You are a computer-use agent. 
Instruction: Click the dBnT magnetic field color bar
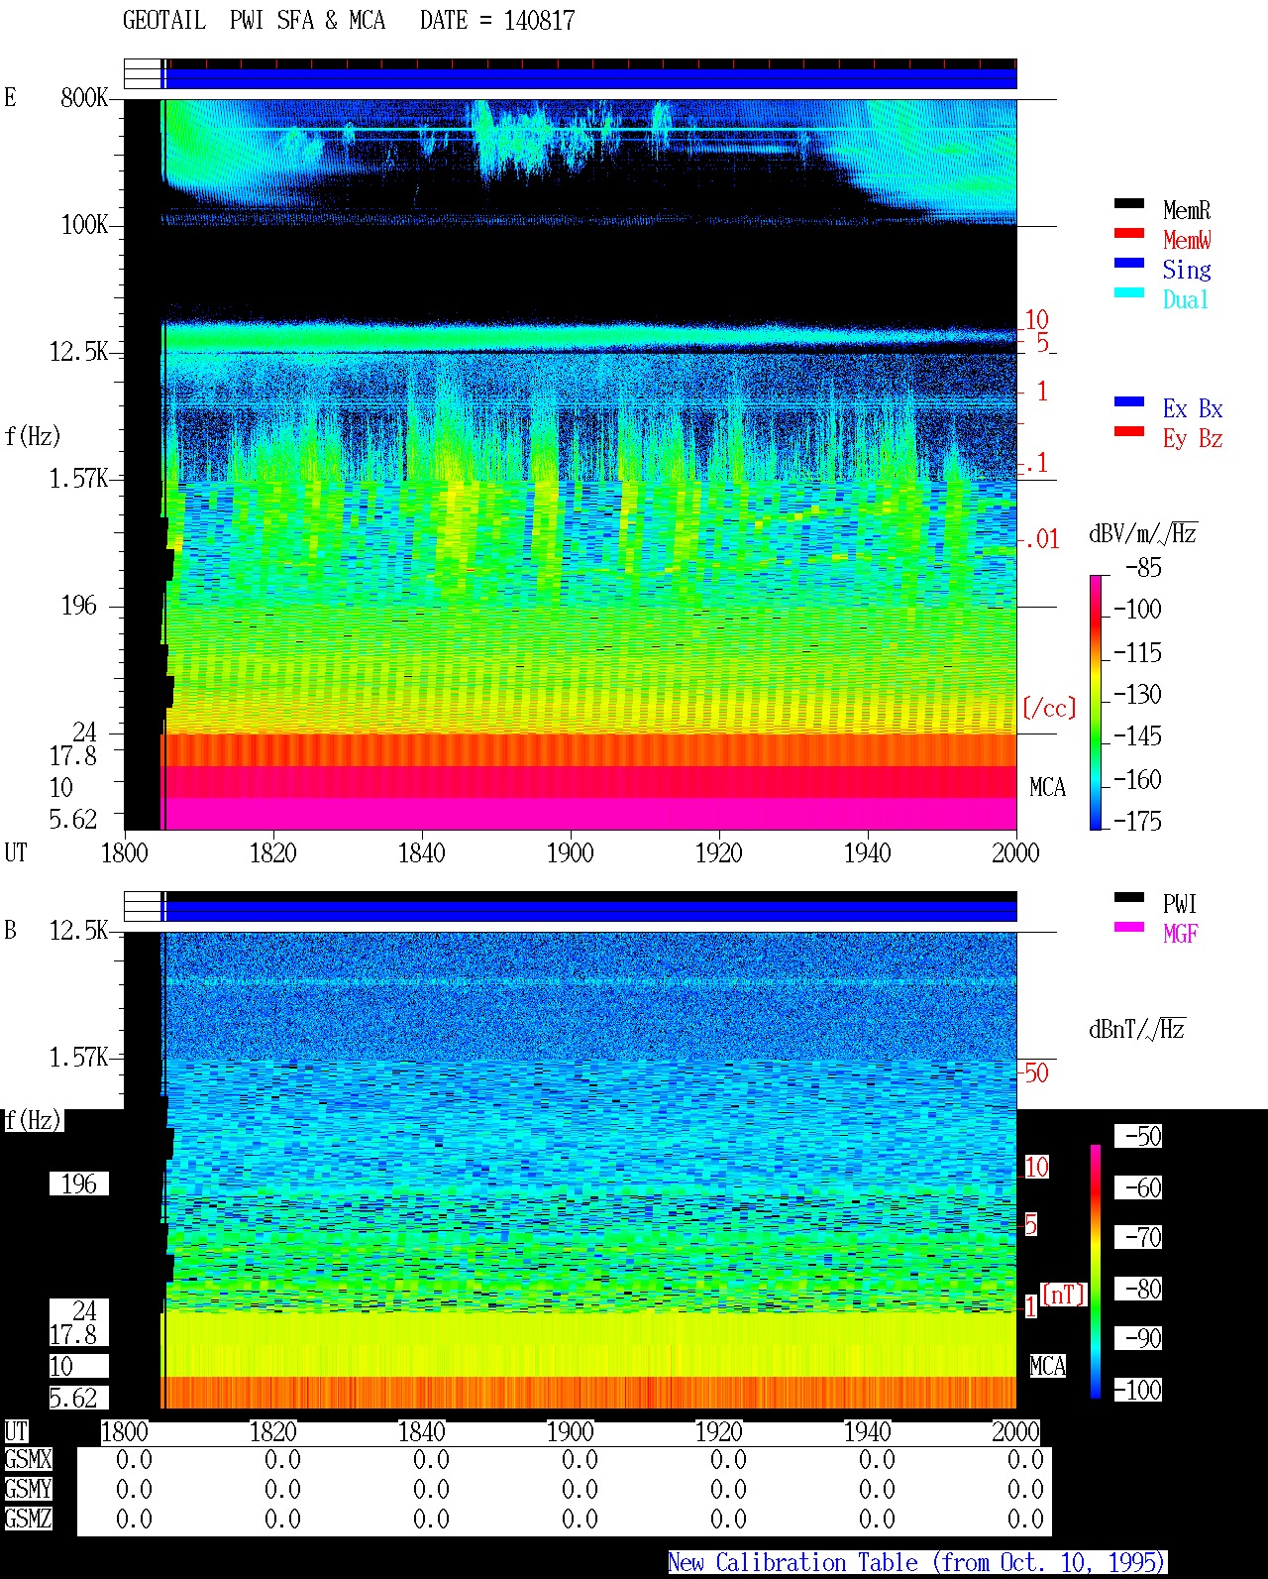pos(1096,1272)
